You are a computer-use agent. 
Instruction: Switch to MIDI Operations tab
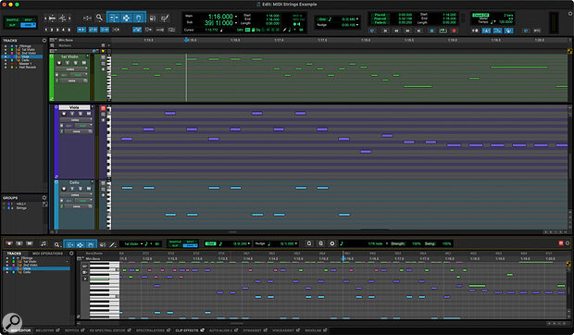point(47,253)
